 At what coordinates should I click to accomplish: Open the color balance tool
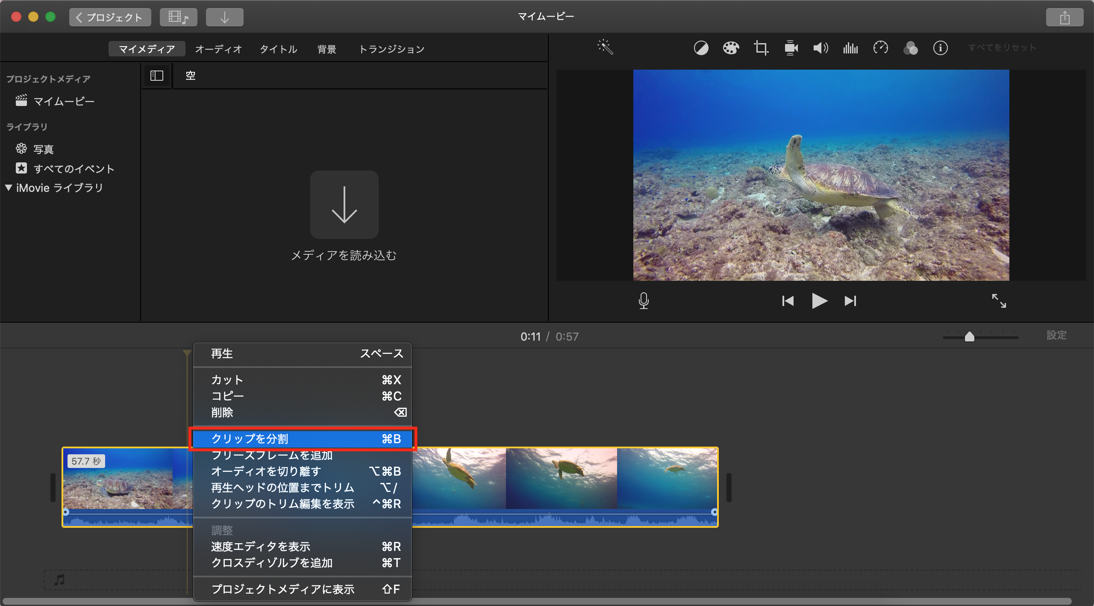tap(701, 48)
